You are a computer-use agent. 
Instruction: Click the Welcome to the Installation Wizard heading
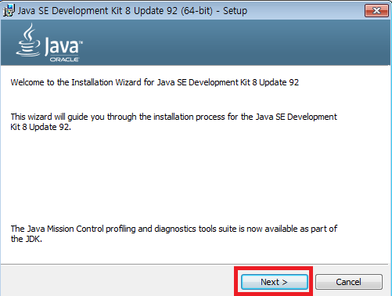[155, 82]
